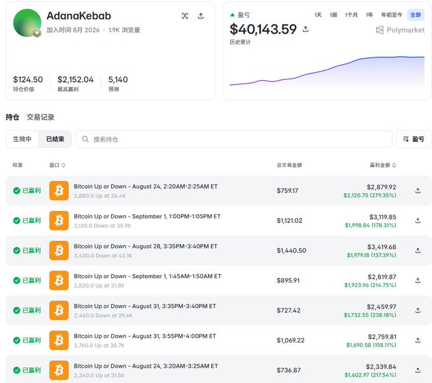Switch to the 交易记录 tab
This screenshot has width=432, height=383.
pos(41,117)
